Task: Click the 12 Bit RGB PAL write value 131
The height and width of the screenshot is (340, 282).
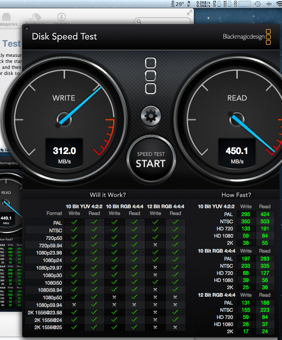Action: click(x=246, y=303)
